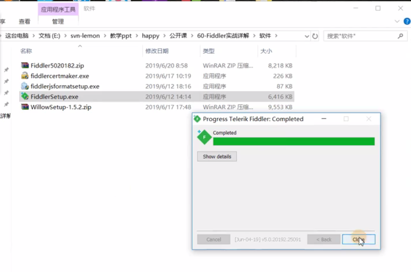411x272 pixels.
Task: Click the Close button in the installer
Action: pyautogui.click(x=359, y=240)
